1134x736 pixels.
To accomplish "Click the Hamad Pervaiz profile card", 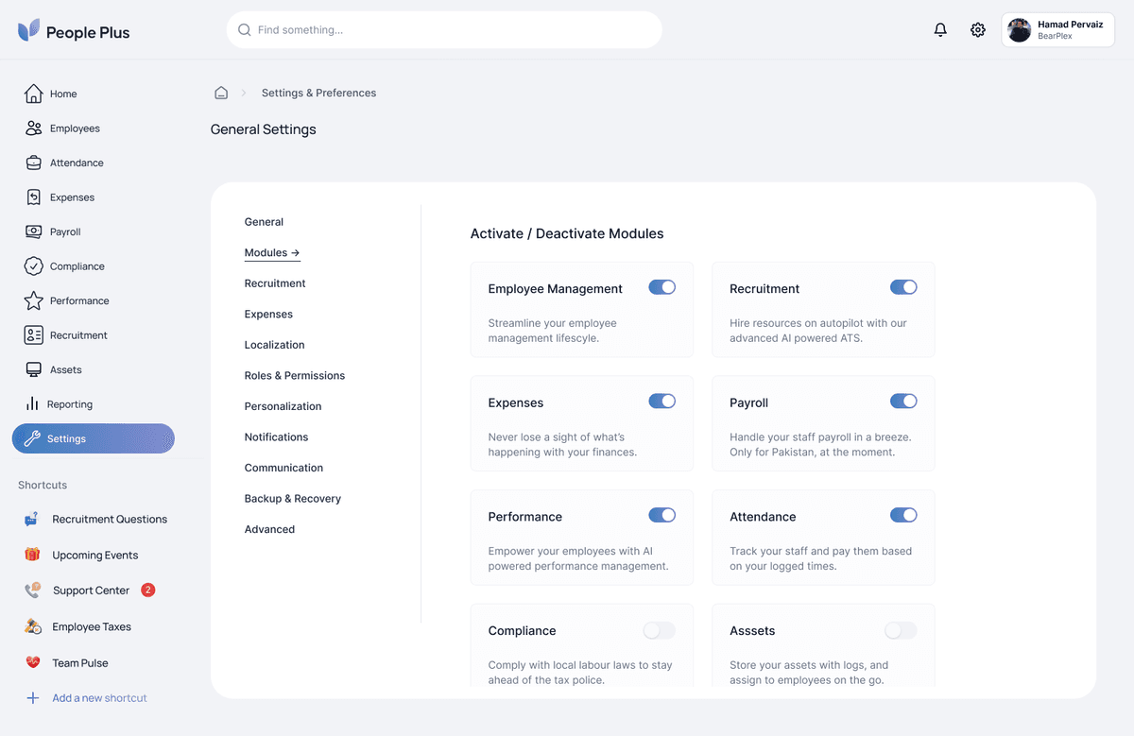I will [1057, 29].
